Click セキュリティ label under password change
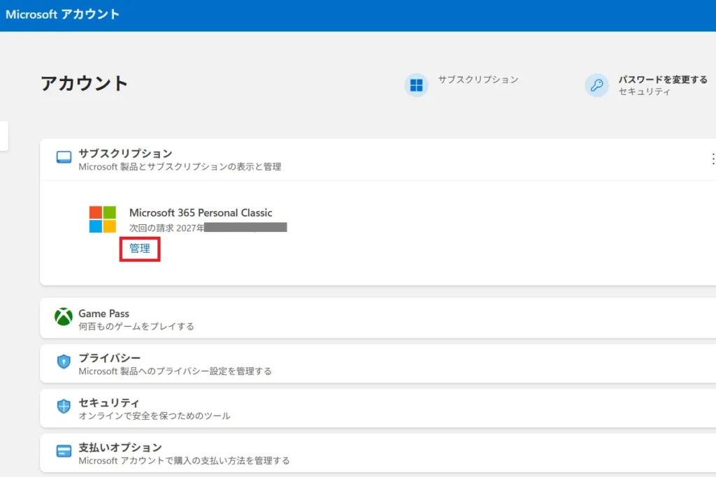Viewport: 716px width, 477px height. (644, 91)
